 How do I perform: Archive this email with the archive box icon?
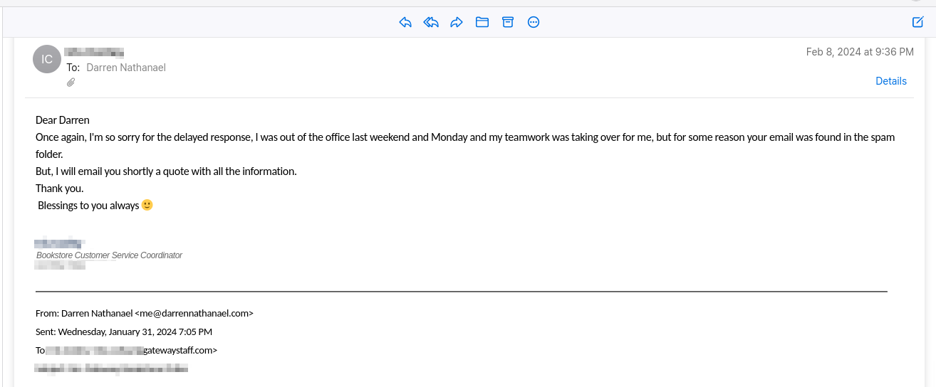pyautogui.click(x=508, y=22)
